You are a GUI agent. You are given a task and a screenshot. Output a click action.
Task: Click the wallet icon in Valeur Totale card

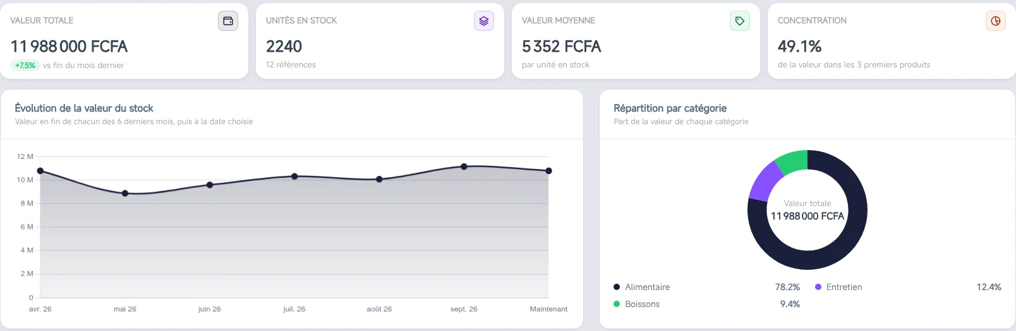228,21
